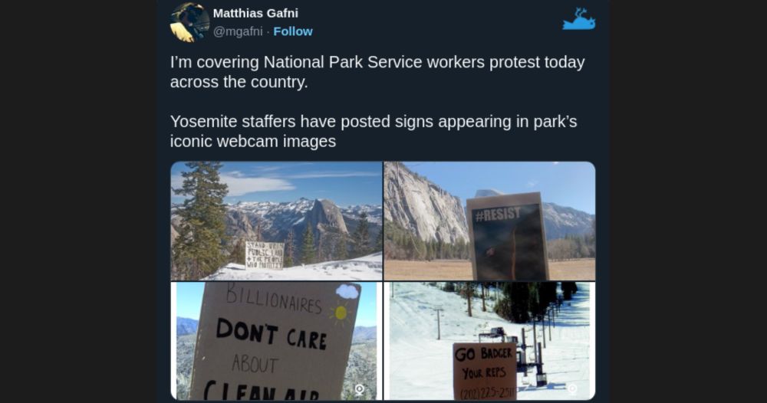Open the Matthias Gafni display name
Screen dimensions: 767x403
[255, 13]
